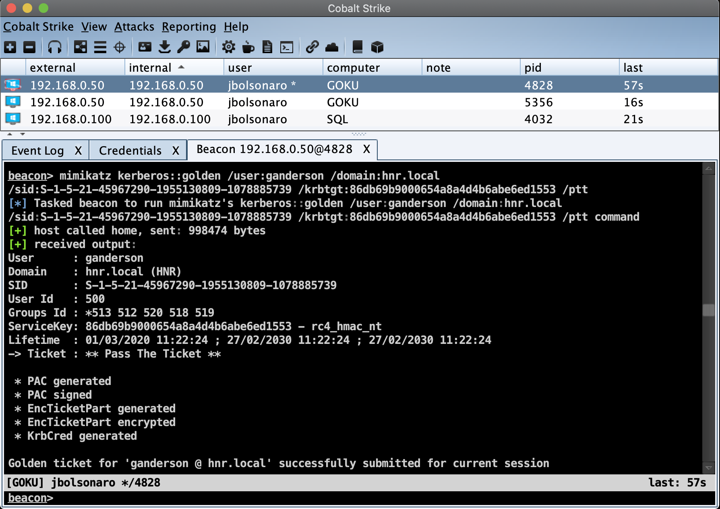The image size is (720, 509).
Task: Select the session with pid 5356
Action: tap(360, 102)
